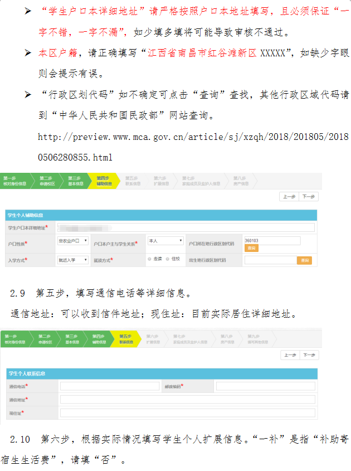Go to 第一步 核对身份信息 in the lower step bar
Viewport: 351px width, 471px height.
click(15, 339)
